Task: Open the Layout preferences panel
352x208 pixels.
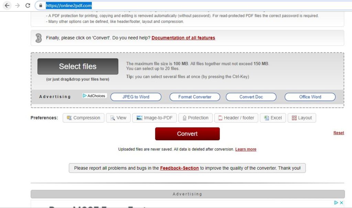Action: (301, 118)
